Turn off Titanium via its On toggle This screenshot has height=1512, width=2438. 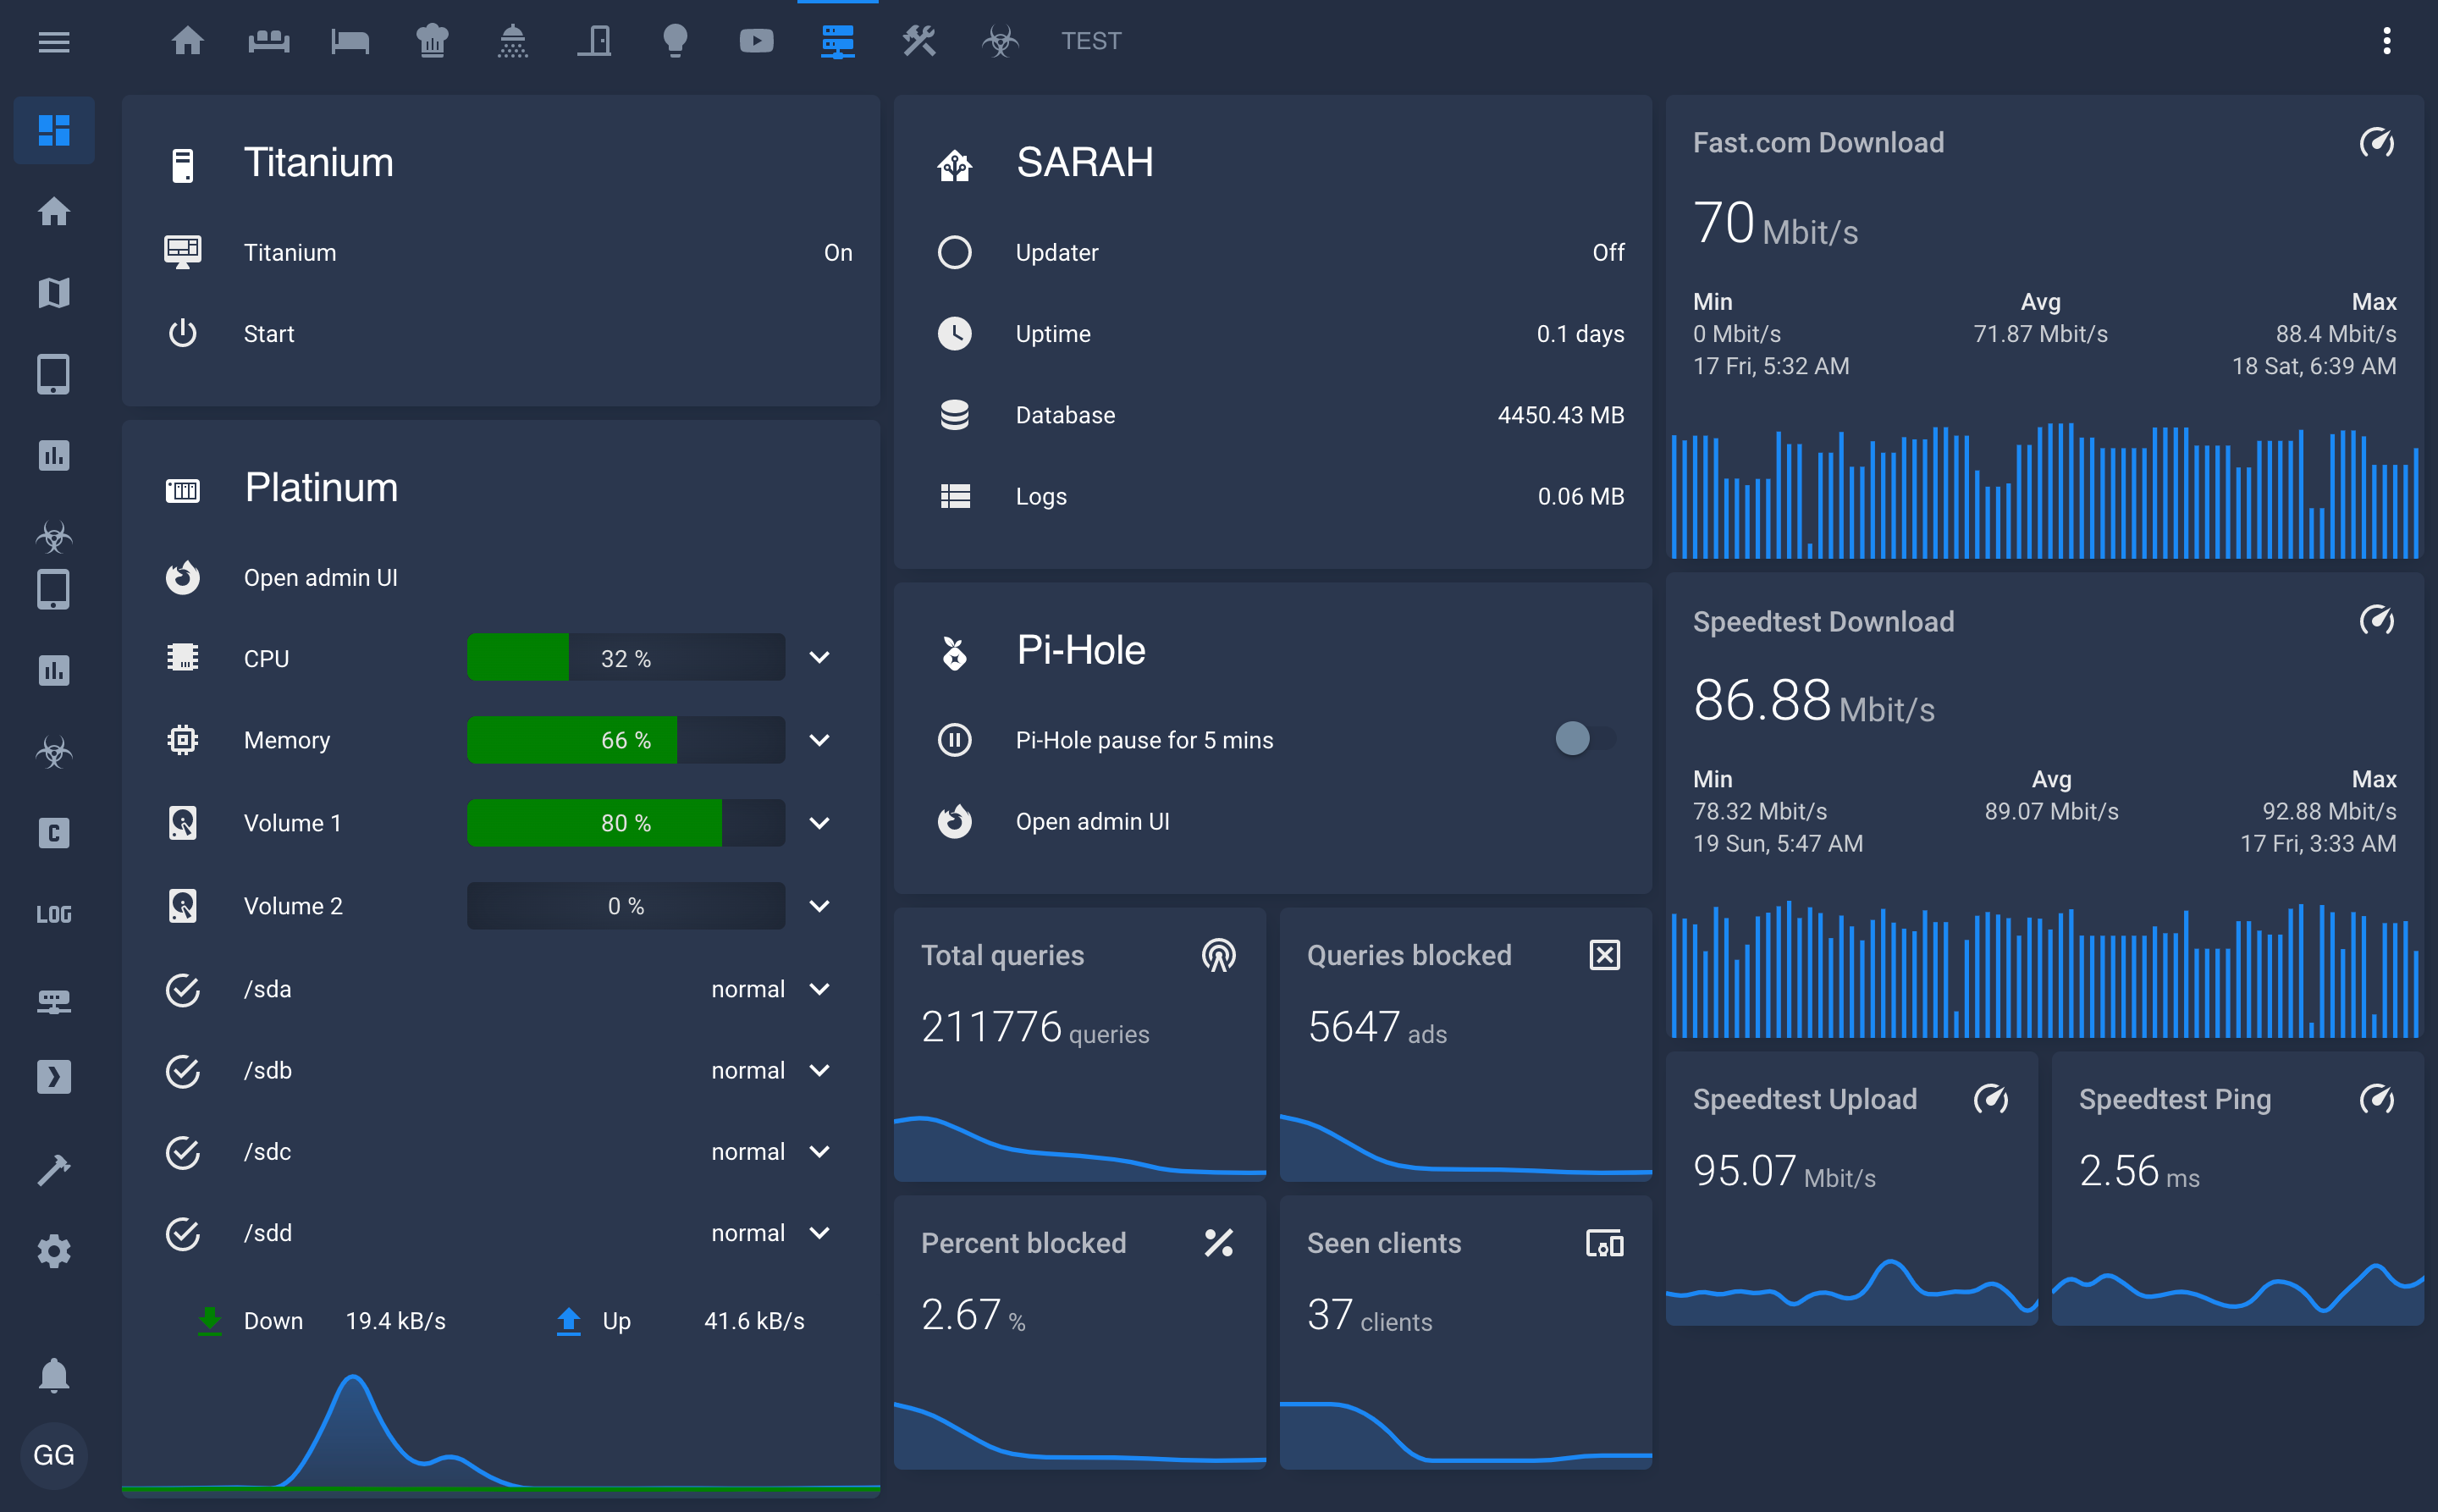pyautogui.click(x=838, y=252)
